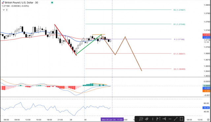Click the red downtrend line drawing
Viewport: 211px width, 122px height.
(x=66, y=40)
